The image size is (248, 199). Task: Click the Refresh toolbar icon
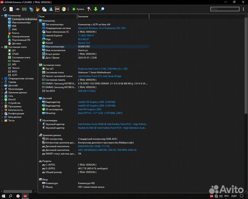click(4, 8)
